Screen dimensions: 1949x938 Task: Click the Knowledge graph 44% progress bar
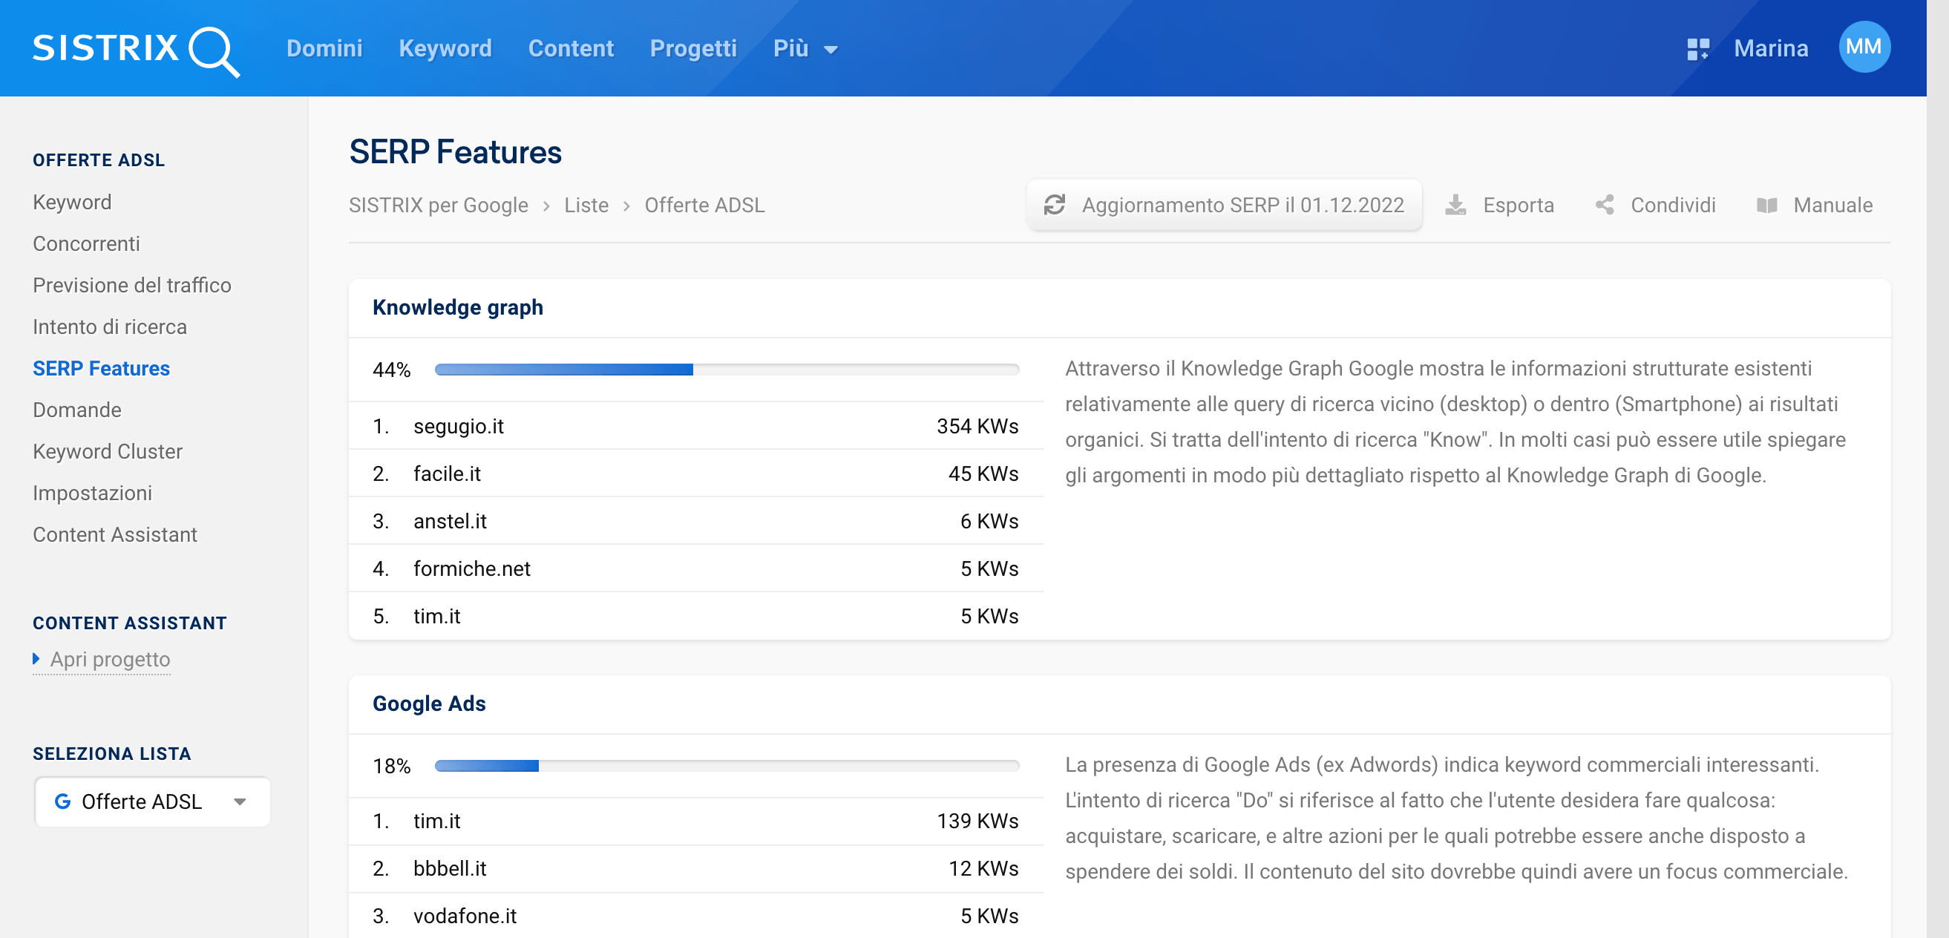727,369
